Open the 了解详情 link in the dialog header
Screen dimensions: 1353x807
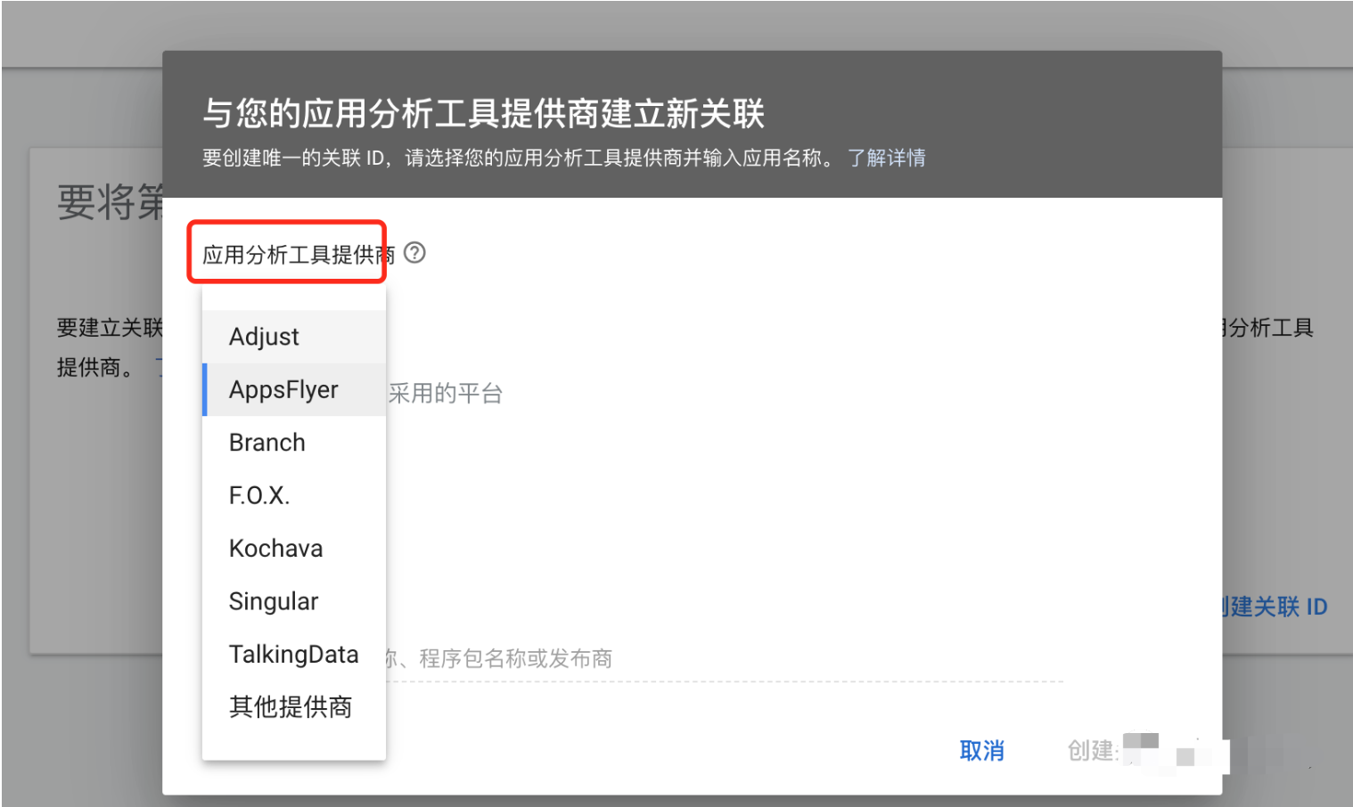coord(887,158)
